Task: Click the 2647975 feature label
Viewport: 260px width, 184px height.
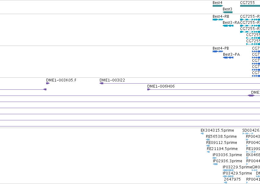Action: coord(232,179)
